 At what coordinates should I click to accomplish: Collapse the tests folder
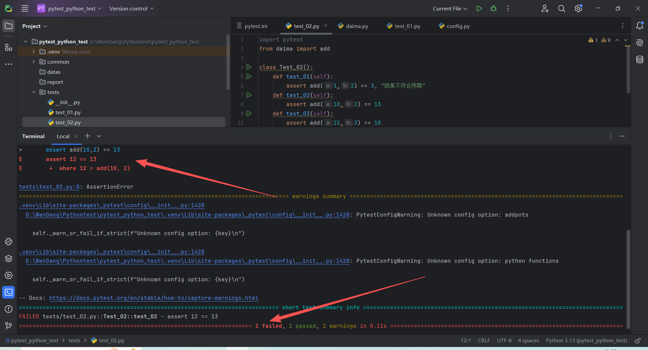(x=33, y=92)
